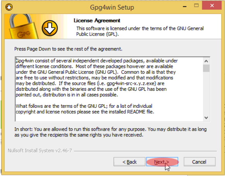Image resolution: width=225 pixels, height=176 pixels.
Task: Minimize the Gpg4win Setup window
Action: pos(185,6)
